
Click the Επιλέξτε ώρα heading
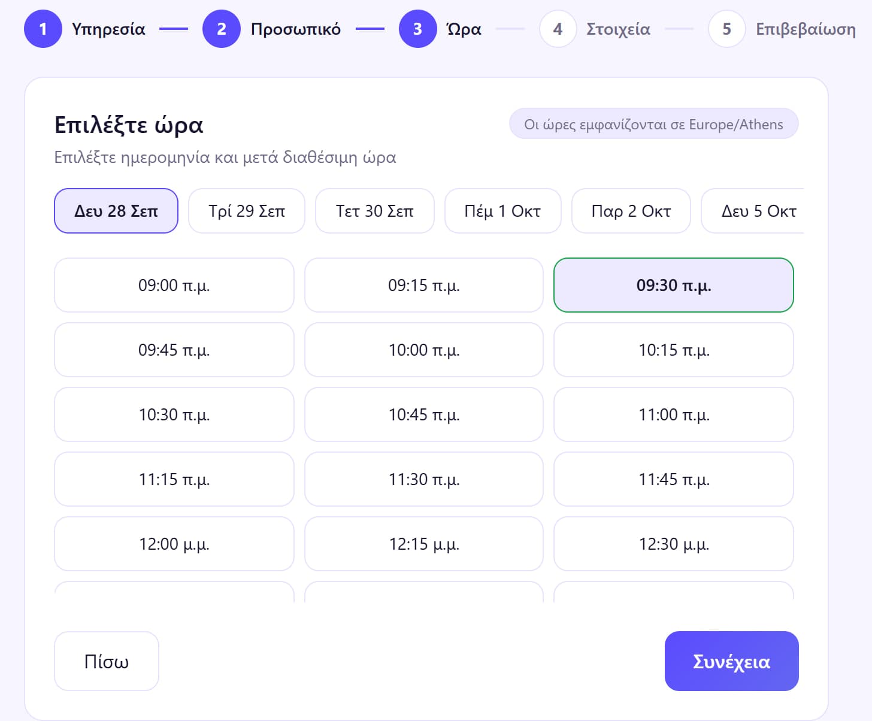(x=129, y=125)
